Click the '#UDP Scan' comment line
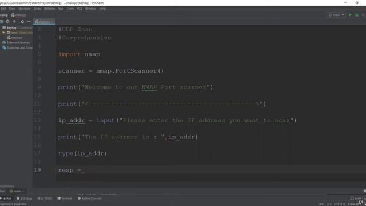 (75, 29)
